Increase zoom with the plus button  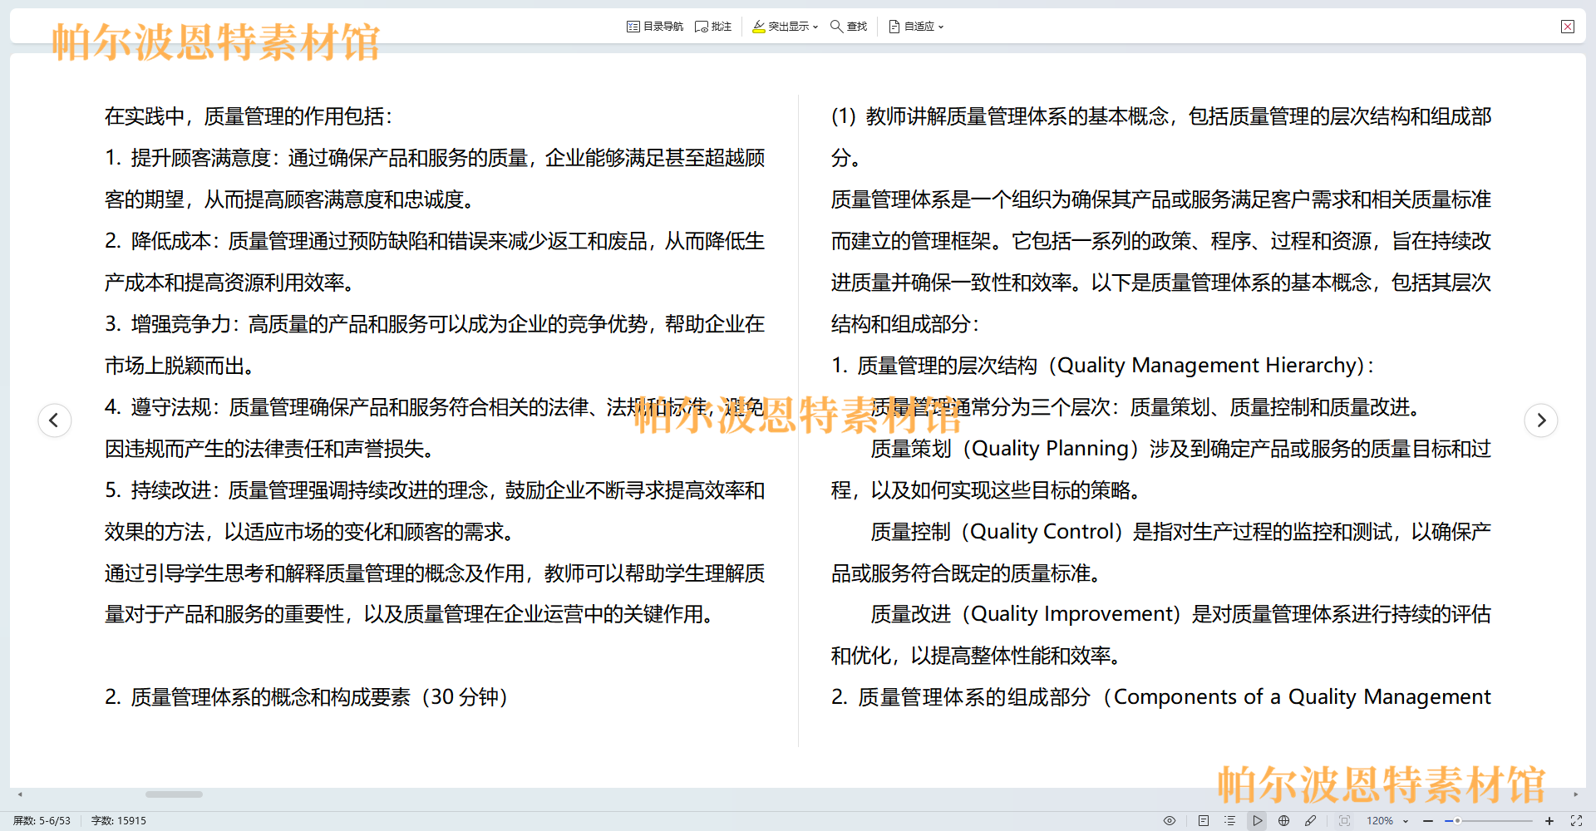click(x=1549, y=820)
